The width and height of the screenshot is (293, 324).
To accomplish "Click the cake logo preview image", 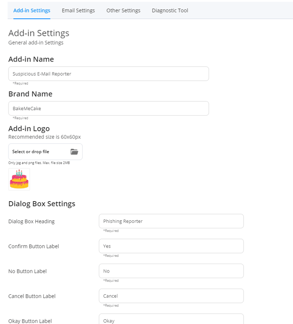I will 19,179.
